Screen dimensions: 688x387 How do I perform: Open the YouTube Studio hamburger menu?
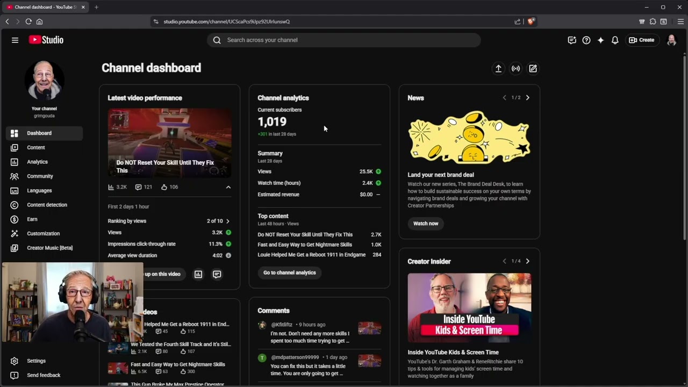click(x=15, y=40)
